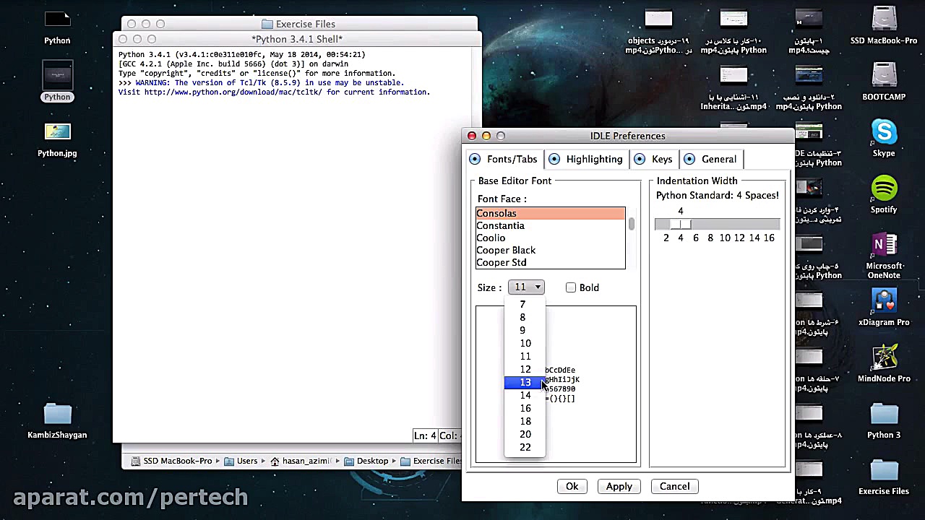Select the KambizShaygan folder icon

pyautogui.click(x=57, y=415)
